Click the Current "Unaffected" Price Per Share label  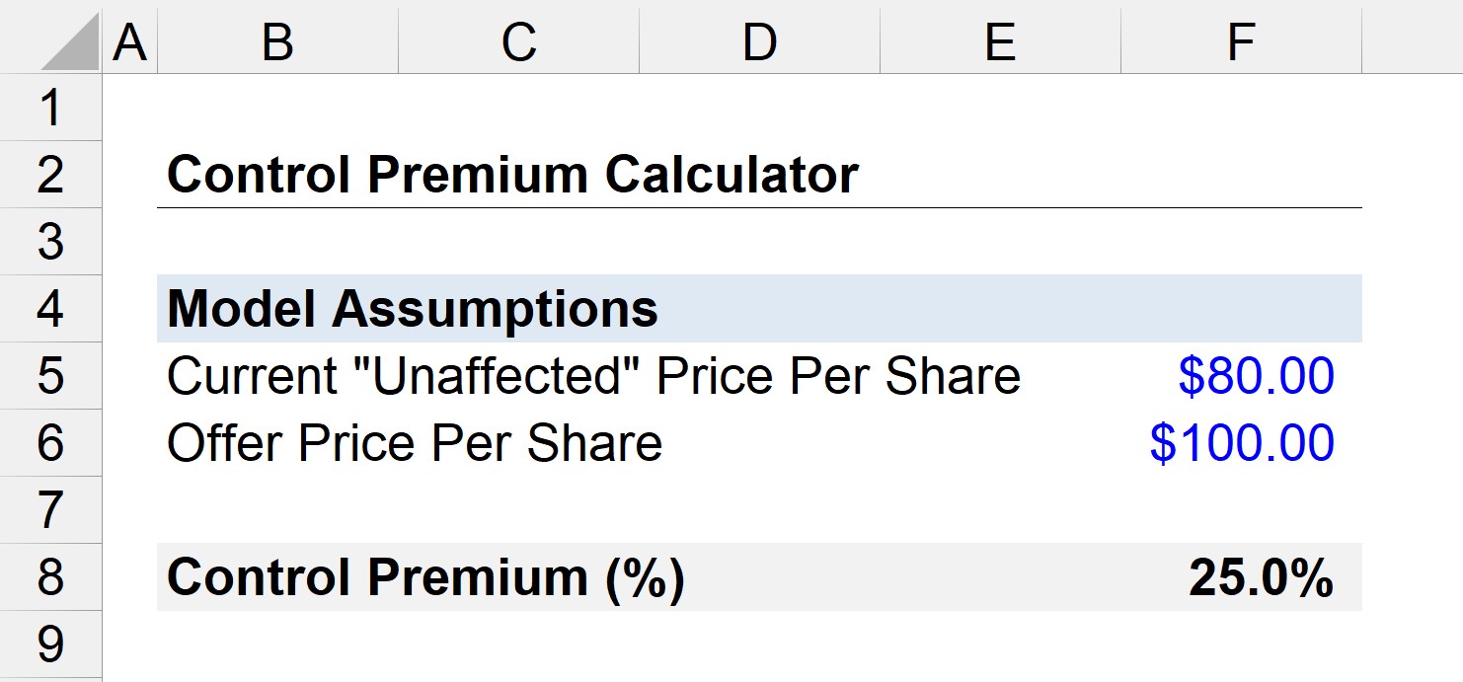(x=593, y=376)
